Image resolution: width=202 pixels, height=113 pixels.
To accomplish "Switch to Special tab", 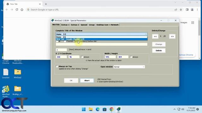I will tap(84, 25).
